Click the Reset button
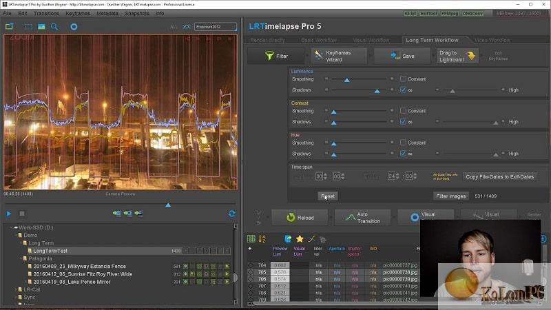Screen dimensions: 551x310 pos(328,196)
